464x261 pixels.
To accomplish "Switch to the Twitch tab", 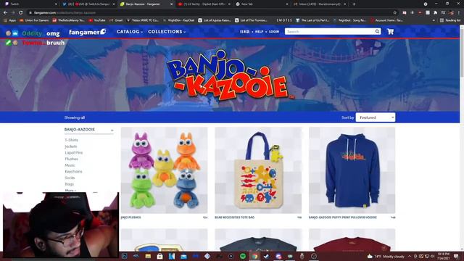I will click(x=31, y=4).
